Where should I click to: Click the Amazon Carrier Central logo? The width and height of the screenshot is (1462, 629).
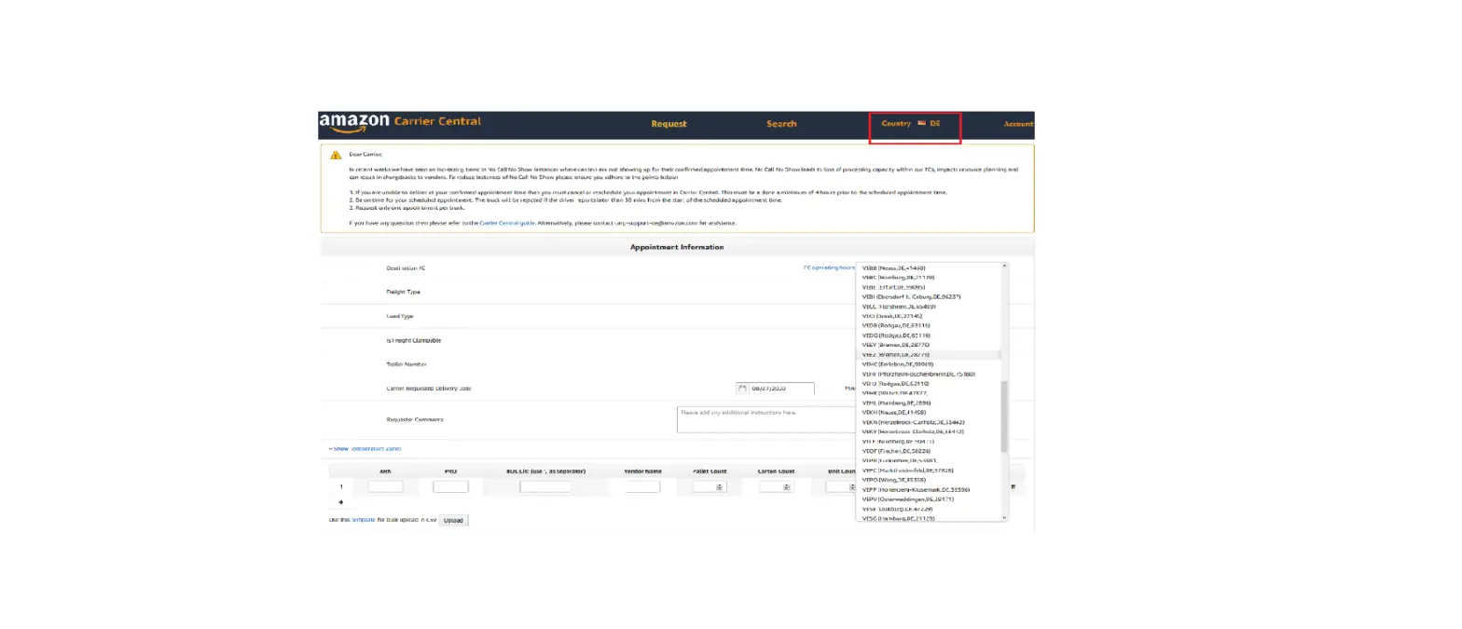coord(400,122)
